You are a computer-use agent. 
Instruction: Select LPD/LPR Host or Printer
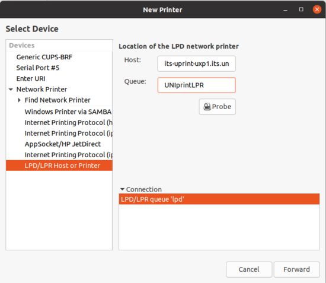(59, 166)
